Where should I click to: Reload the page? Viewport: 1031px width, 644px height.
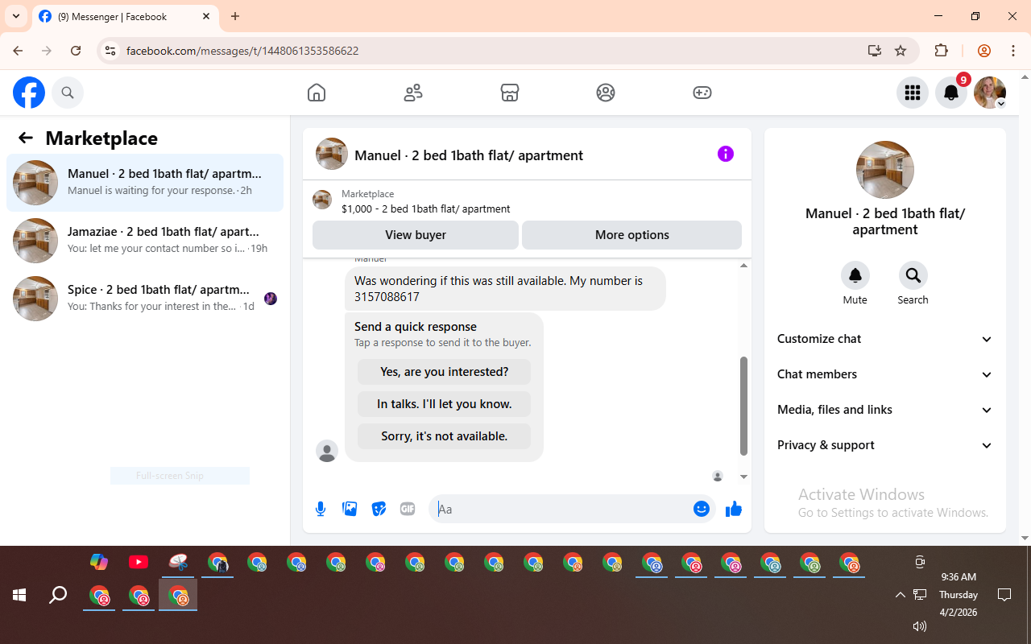76,51
